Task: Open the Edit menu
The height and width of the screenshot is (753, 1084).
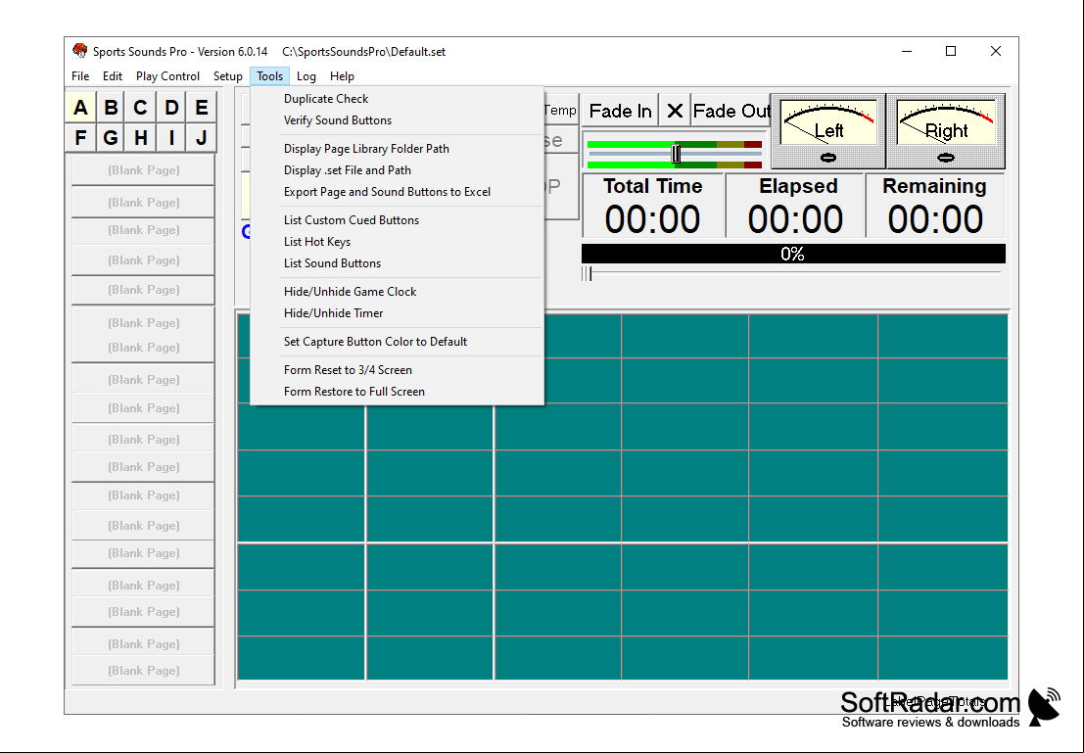Action: [x=113, y=76]
